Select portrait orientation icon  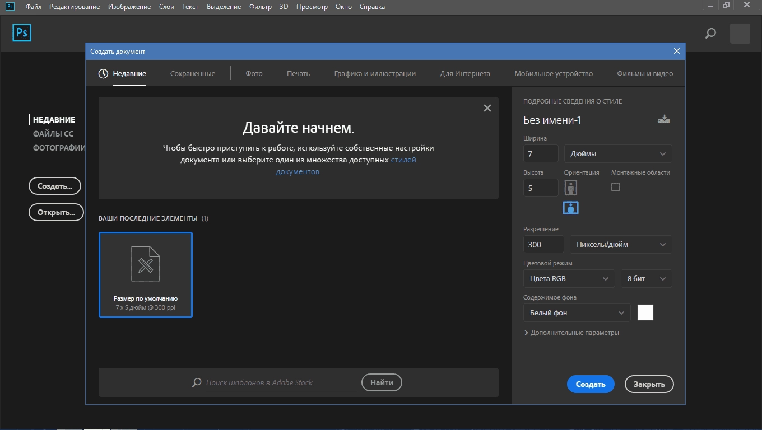pos(570,187)
